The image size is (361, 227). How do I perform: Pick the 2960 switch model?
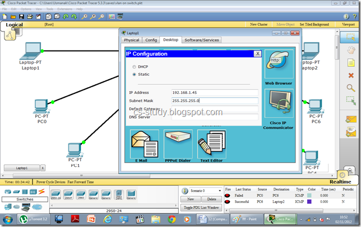tap(81, 194)
